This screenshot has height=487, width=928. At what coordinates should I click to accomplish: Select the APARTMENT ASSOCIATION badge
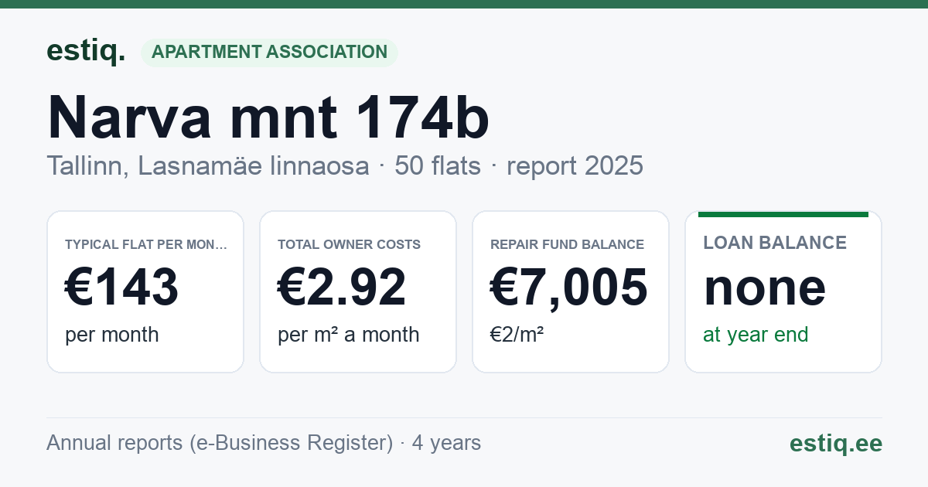click(x=269, y=52)
